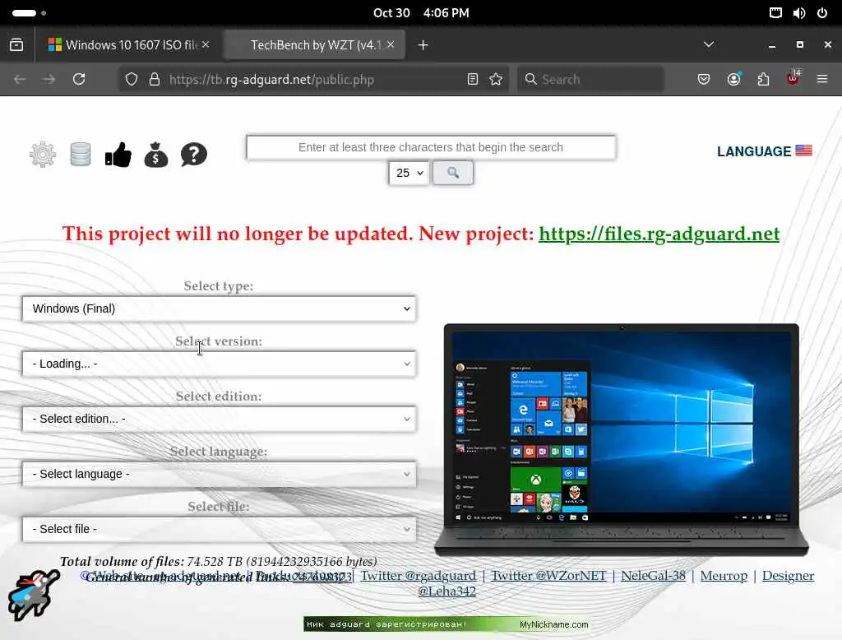Open the Twitter @WZorNET link
This screenshot has height=640, width=842.
(x=548, y=576)
